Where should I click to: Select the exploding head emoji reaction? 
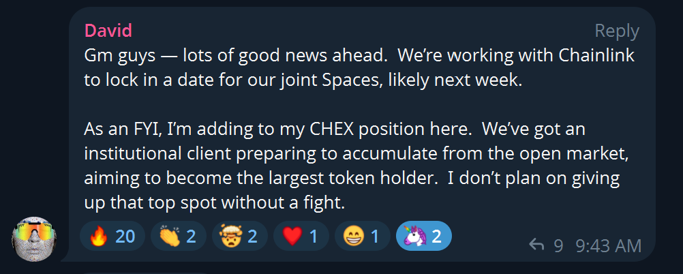pos(239,237)
